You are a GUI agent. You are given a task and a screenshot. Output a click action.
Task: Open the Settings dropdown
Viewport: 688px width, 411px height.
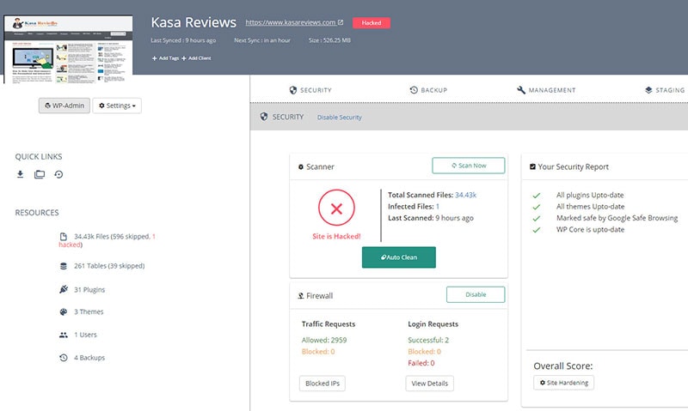tap(118, 106)
